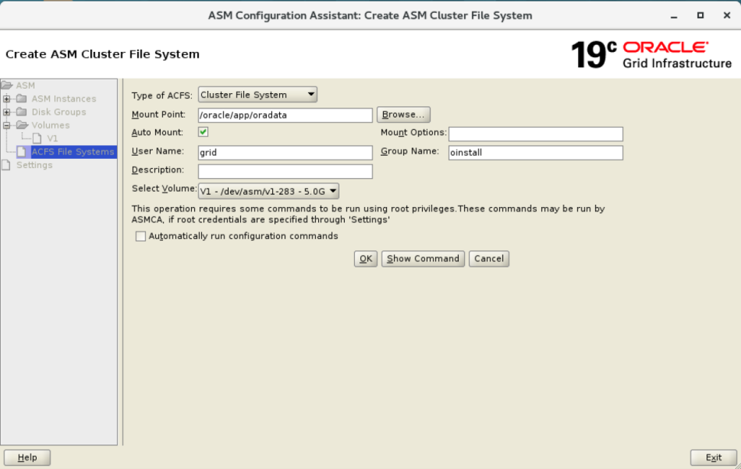The image size is (741, 469).
Task: Click the ACFS File Systems page icon
Action: pyautogui.click(x=22, y=151)
